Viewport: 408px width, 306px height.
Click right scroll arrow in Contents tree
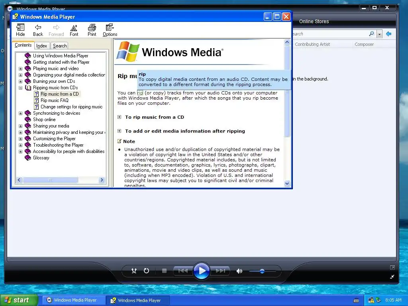coord(102,180)
